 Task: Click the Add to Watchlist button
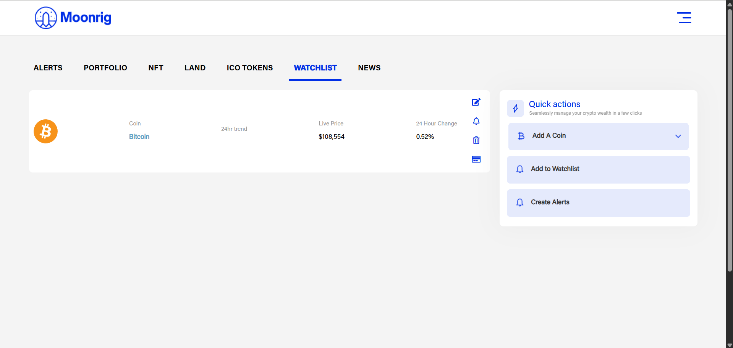coord(598,169)
